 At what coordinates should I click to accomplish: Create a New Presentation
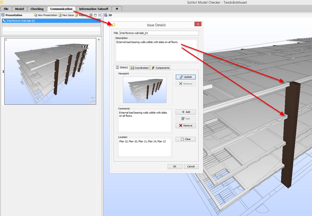[x=46, y=15]
